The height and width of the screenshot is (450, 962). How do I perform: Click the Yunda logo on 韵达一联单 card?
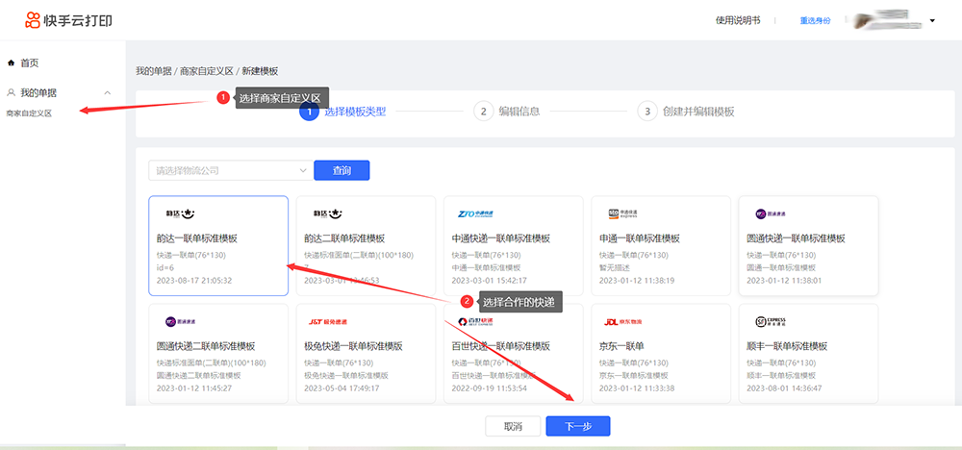pyautogui.click(x=181, y=214)
